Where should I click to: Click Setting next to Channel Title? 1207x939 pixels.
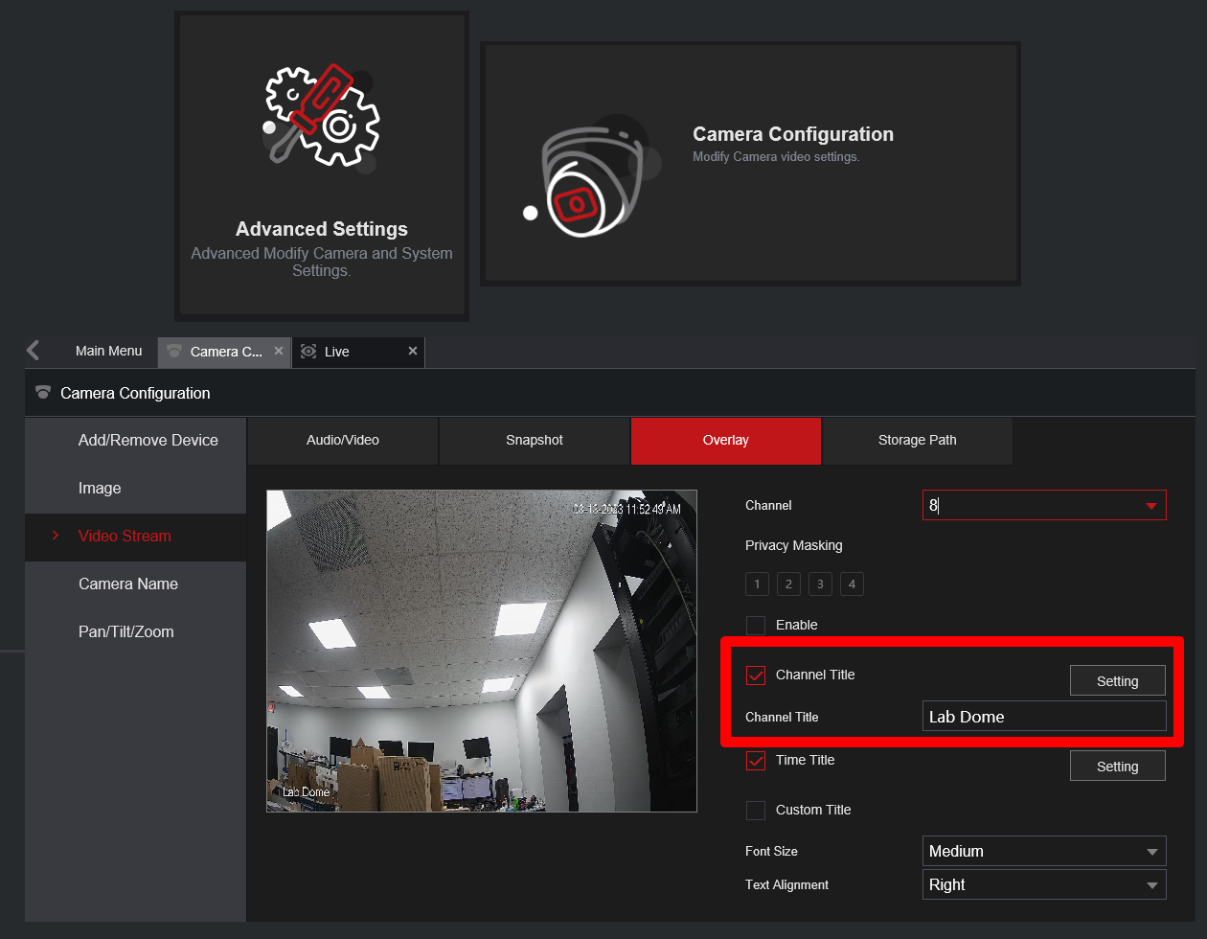[1117, 680]
